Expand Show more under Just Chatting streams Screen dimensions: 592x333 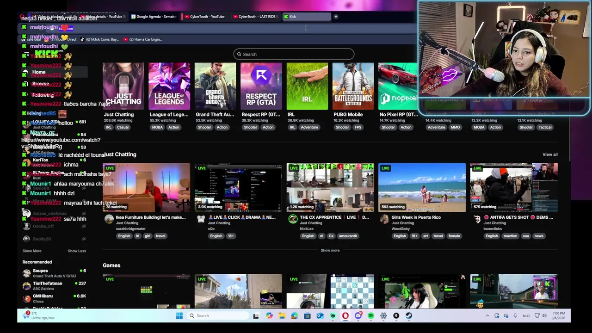[x=330, y=250]
